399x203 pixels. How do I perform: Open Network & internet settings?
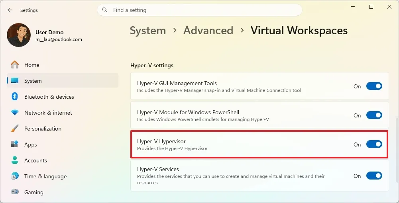click(x=63, y=113)
